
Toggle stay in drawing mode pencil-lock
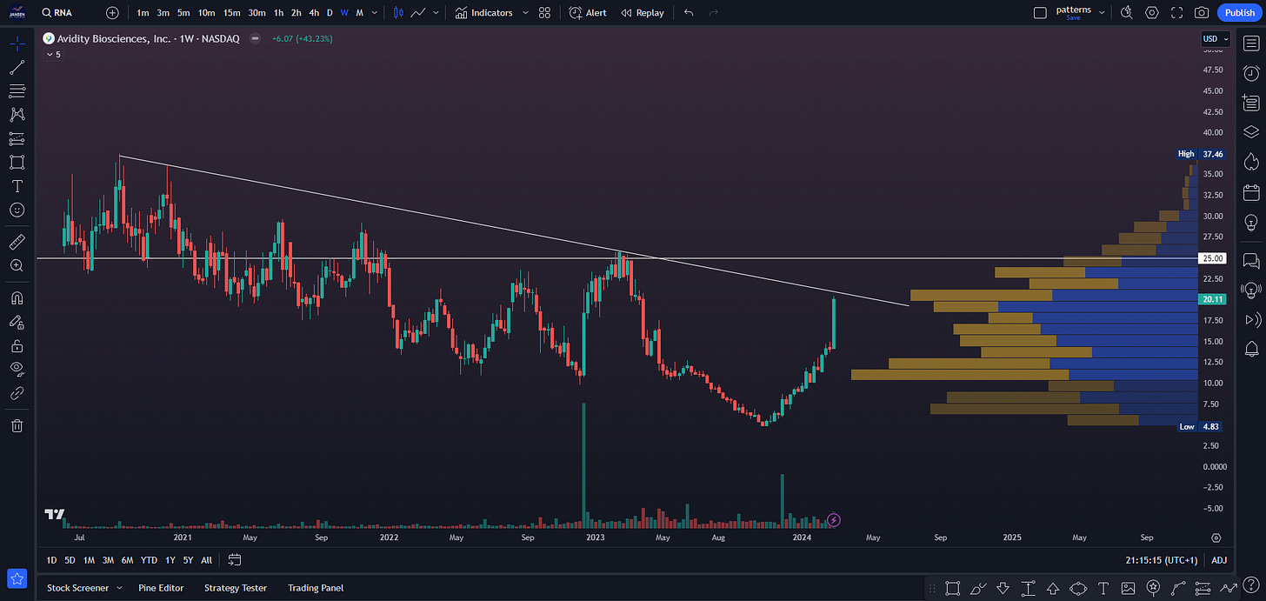(x=17, y=322)
